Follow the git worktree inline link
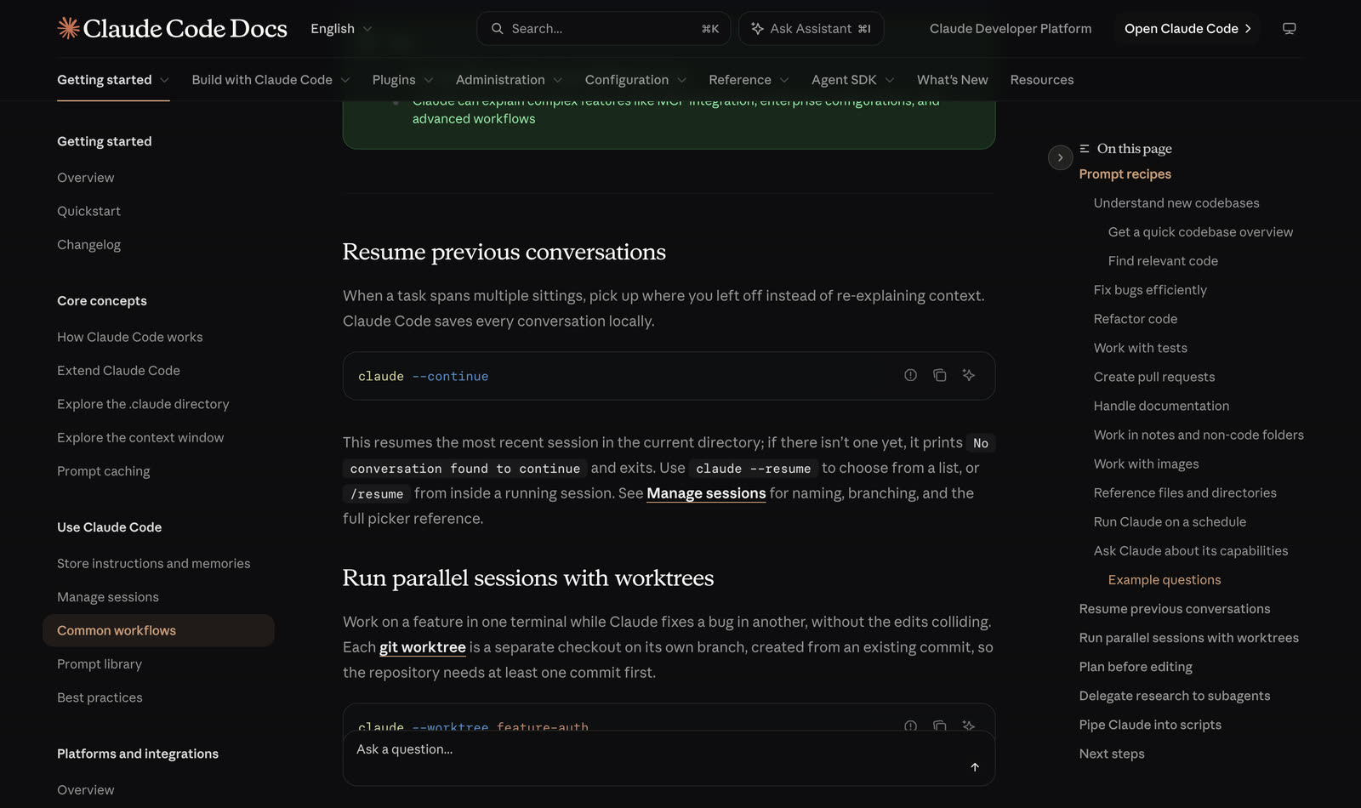Viewport: 1361px width, 808px height. click(x=422, y=647)
